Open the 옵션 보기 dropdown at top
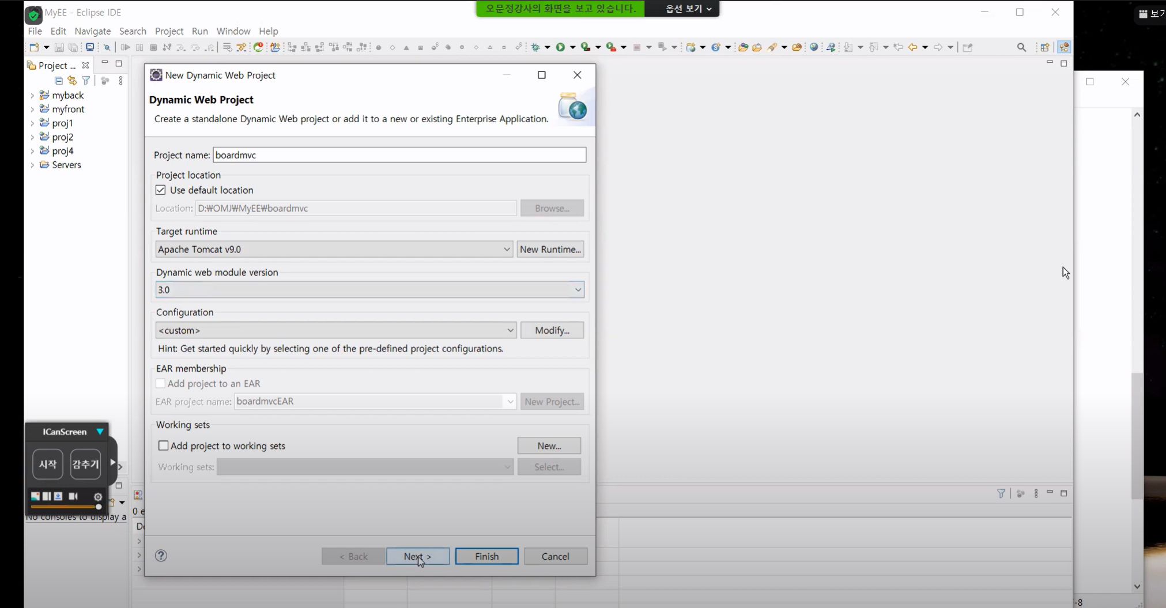The height and width of the screenshot is (608, 1166). coord(688,9)
